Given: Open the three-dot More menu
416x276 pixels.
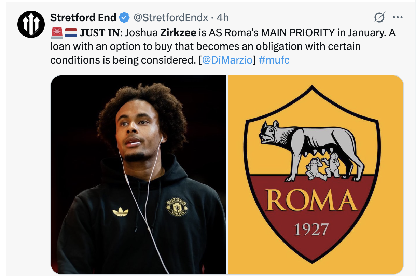Looking at the screenshot, I should point(398,17).
